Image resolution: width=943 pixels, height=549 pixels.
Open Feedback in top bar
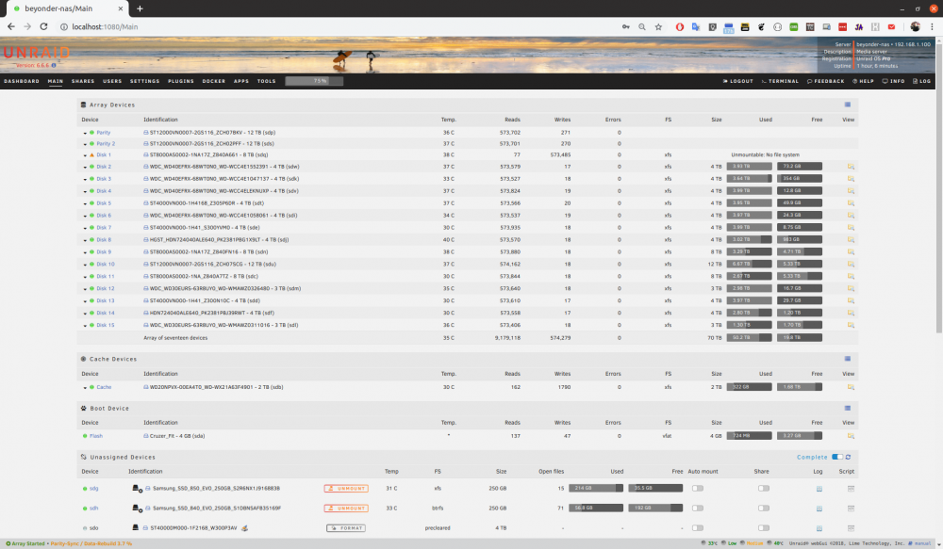pyautogui.click(x=826, y=81)
